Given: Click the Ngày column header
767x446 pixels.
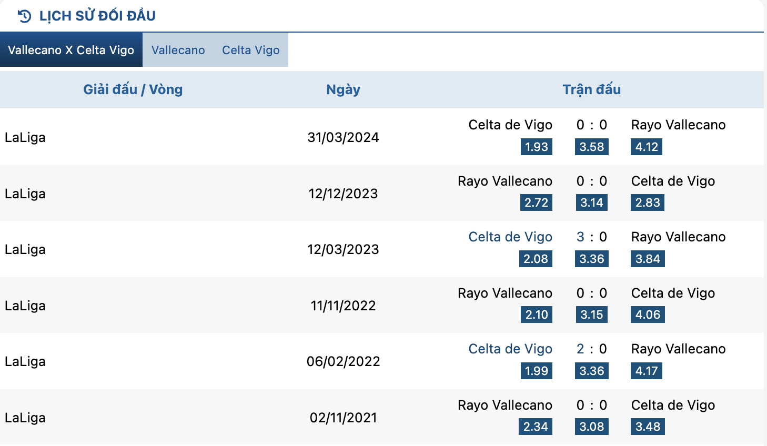Looking at the screenshot, I should (343, 89).
